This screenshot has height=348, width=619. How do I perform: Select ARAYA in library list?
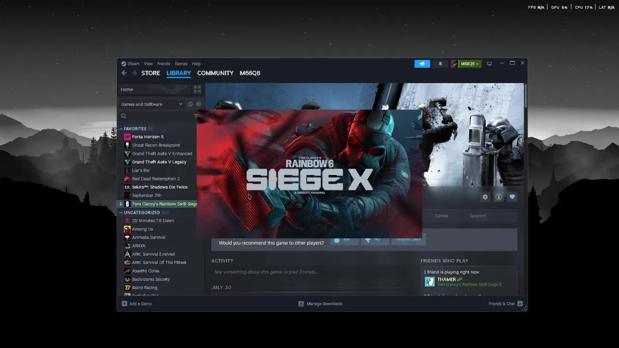[x=139, y=246]
